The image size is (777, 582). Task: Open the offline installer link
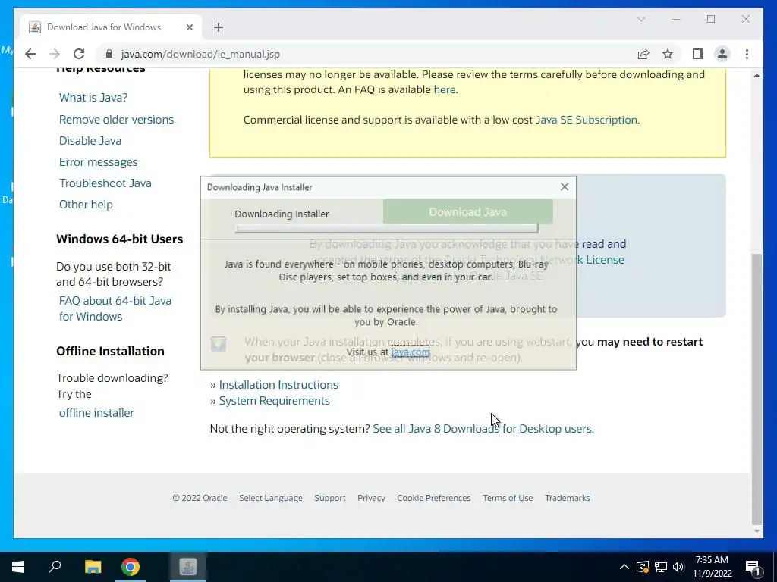[x=96, y=413]
